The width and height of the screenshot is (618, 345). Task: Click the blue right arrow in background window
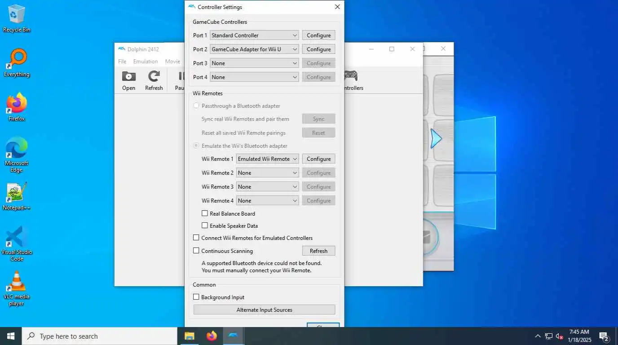click(436, 139)
